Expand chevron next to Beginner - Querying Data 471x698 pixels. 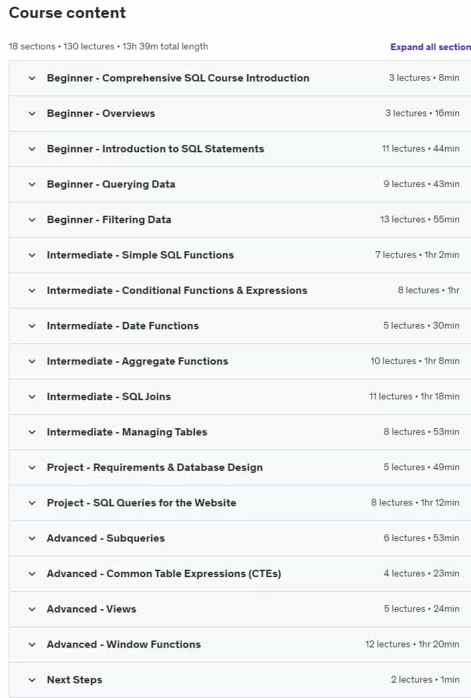32,184
